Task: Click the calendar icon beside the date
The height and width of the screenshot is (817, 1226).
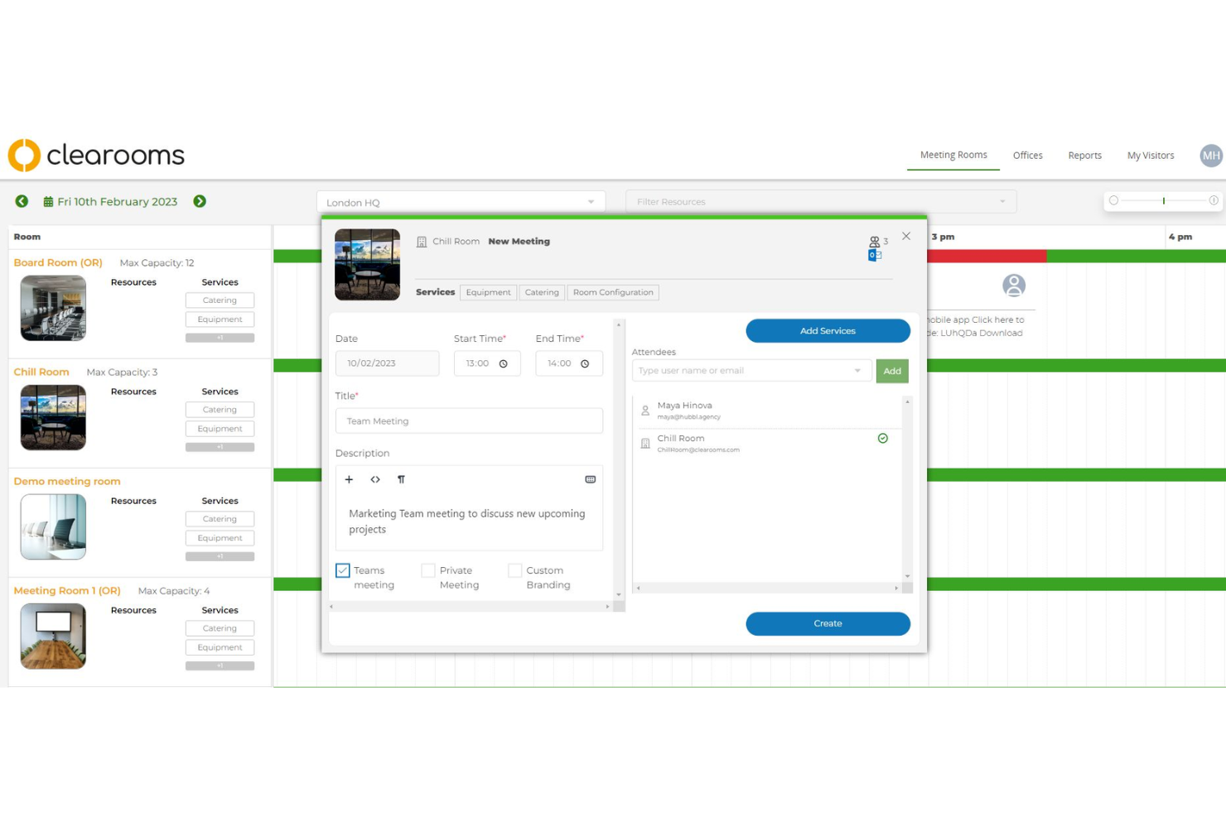Action: 47,201
